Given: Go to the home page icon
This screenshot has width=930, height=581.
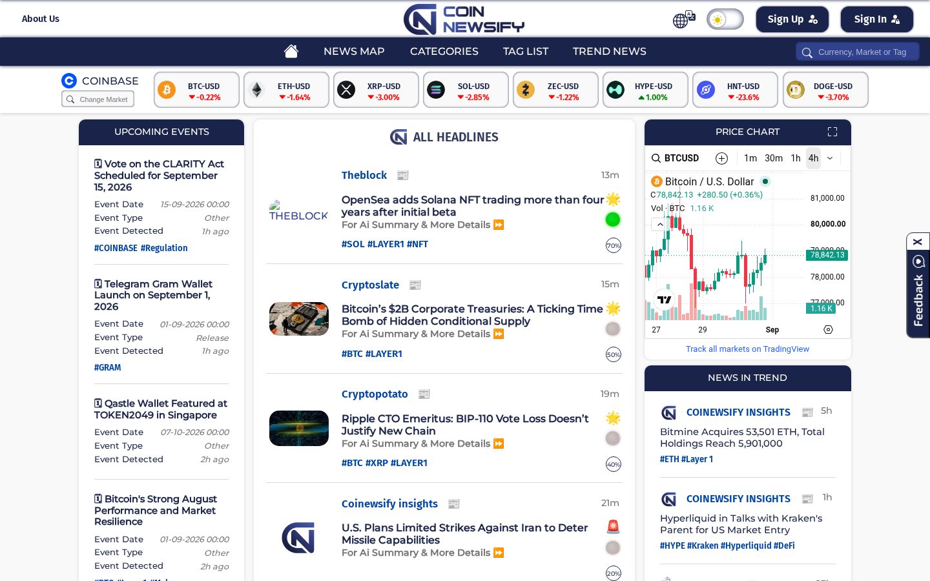Looking at the screenshot, I should [x=291, y=51].
